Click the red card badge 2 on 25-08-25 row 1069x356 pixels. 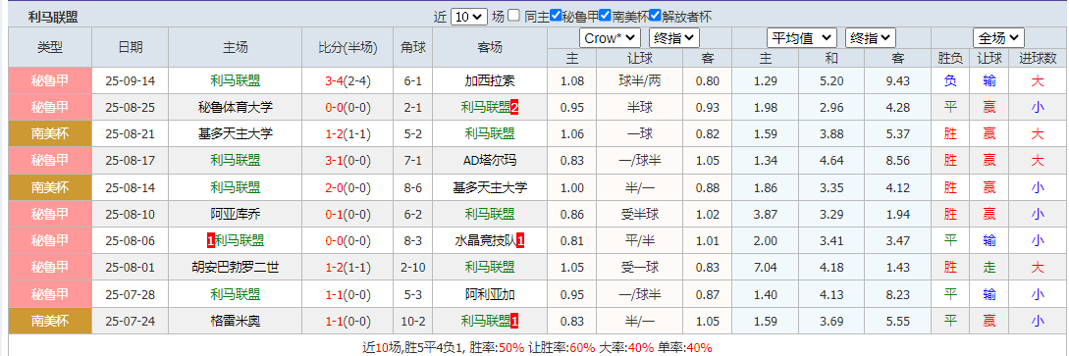coord(515,108)
